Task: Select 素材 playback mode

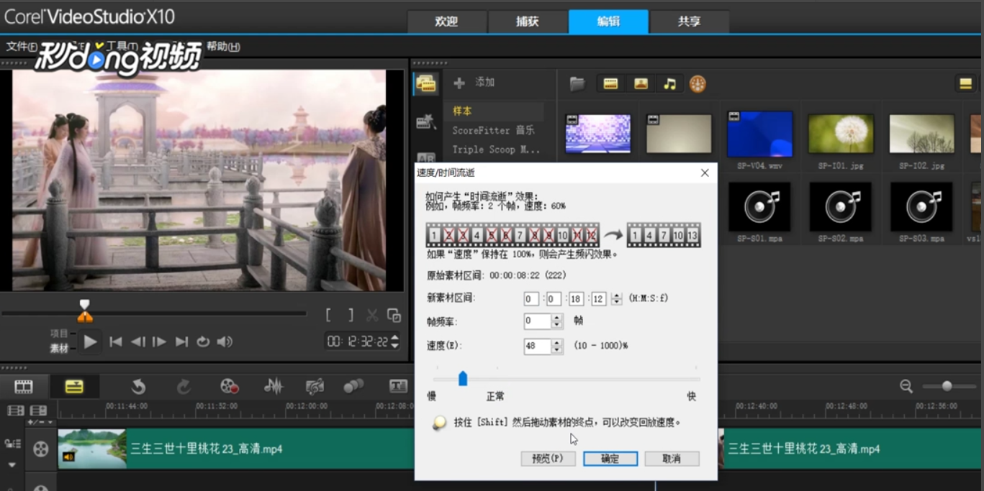Action: (x=59, y=349)
